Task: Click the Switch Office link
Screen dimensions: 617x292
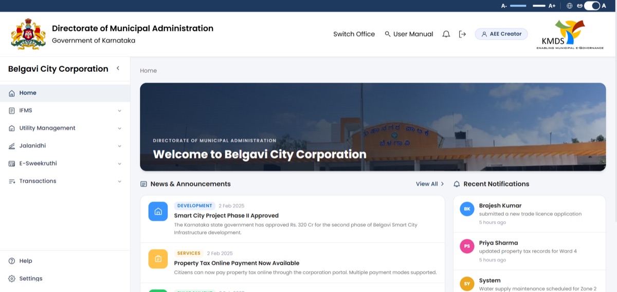Action: click(x=354, y=34)
